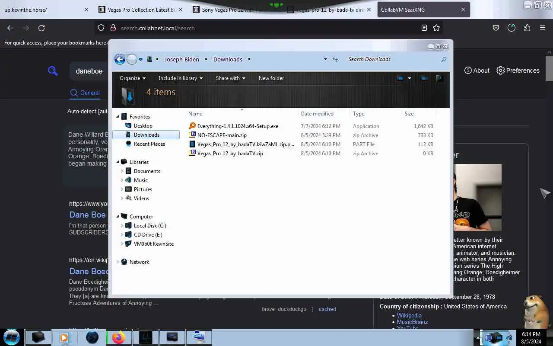Open the MusicBrainz link in infobox

tap(413, 322)
